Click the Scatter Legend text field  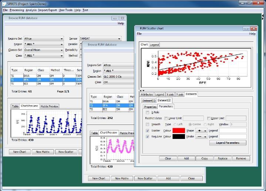coord(233,130)
